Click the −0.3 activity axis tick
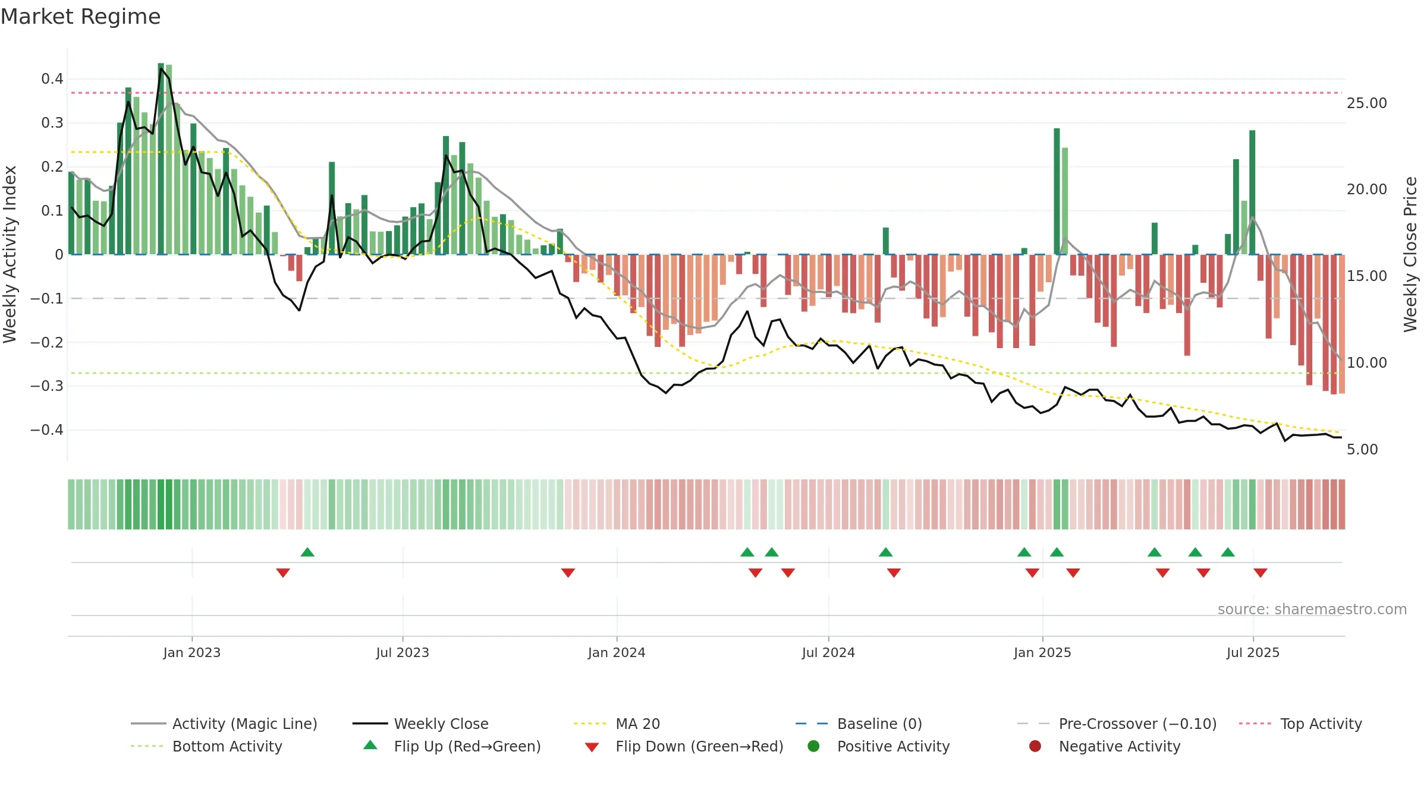 pos(47,386)
